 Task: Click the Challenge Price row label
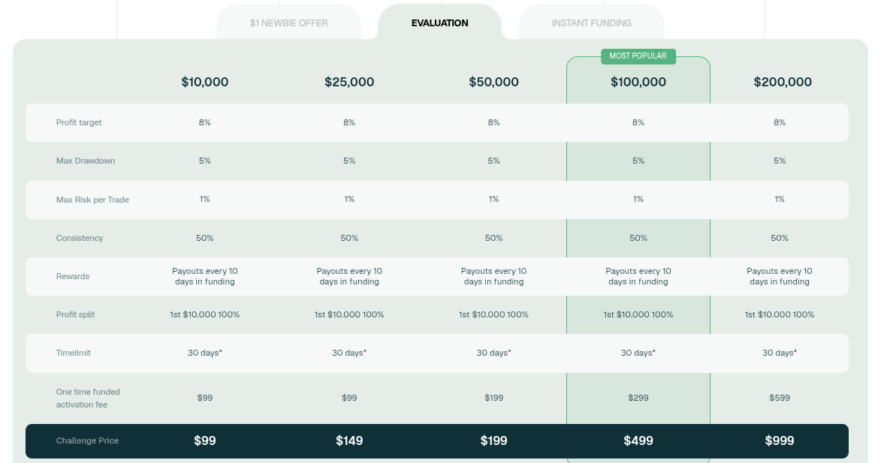[87, 440]
